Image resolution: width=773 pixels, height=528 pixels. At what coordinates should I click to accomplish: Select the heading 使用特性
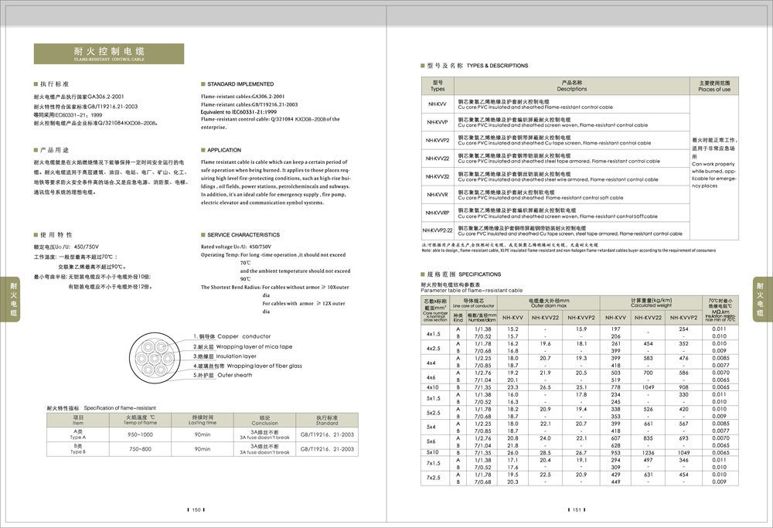click(x=53, y=235)
